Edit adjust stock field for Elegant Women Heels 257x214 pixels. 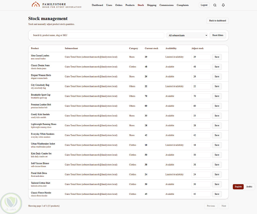point(201,77)
